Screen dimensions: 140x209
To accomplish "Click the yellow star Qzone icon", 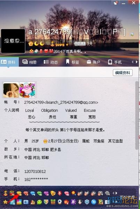I will [5, 202].
